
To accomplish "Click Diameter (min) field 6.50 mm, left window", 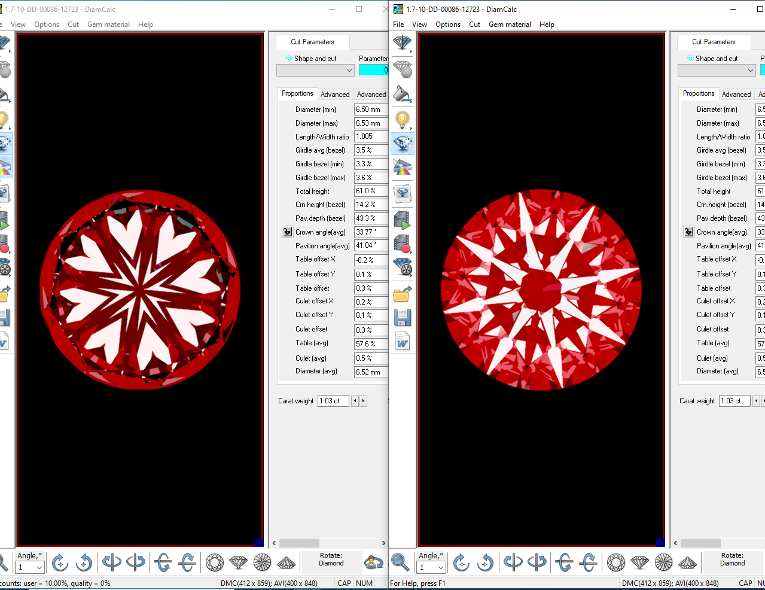I will (x=371, y=110).
